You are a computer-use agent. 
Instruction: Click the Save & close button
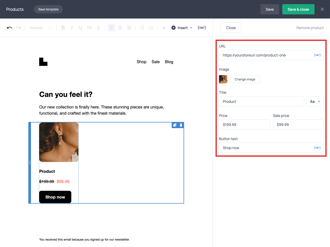pos(298,9)
